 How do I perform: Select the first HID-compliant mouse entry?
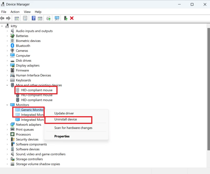click(x=37, y=90)
